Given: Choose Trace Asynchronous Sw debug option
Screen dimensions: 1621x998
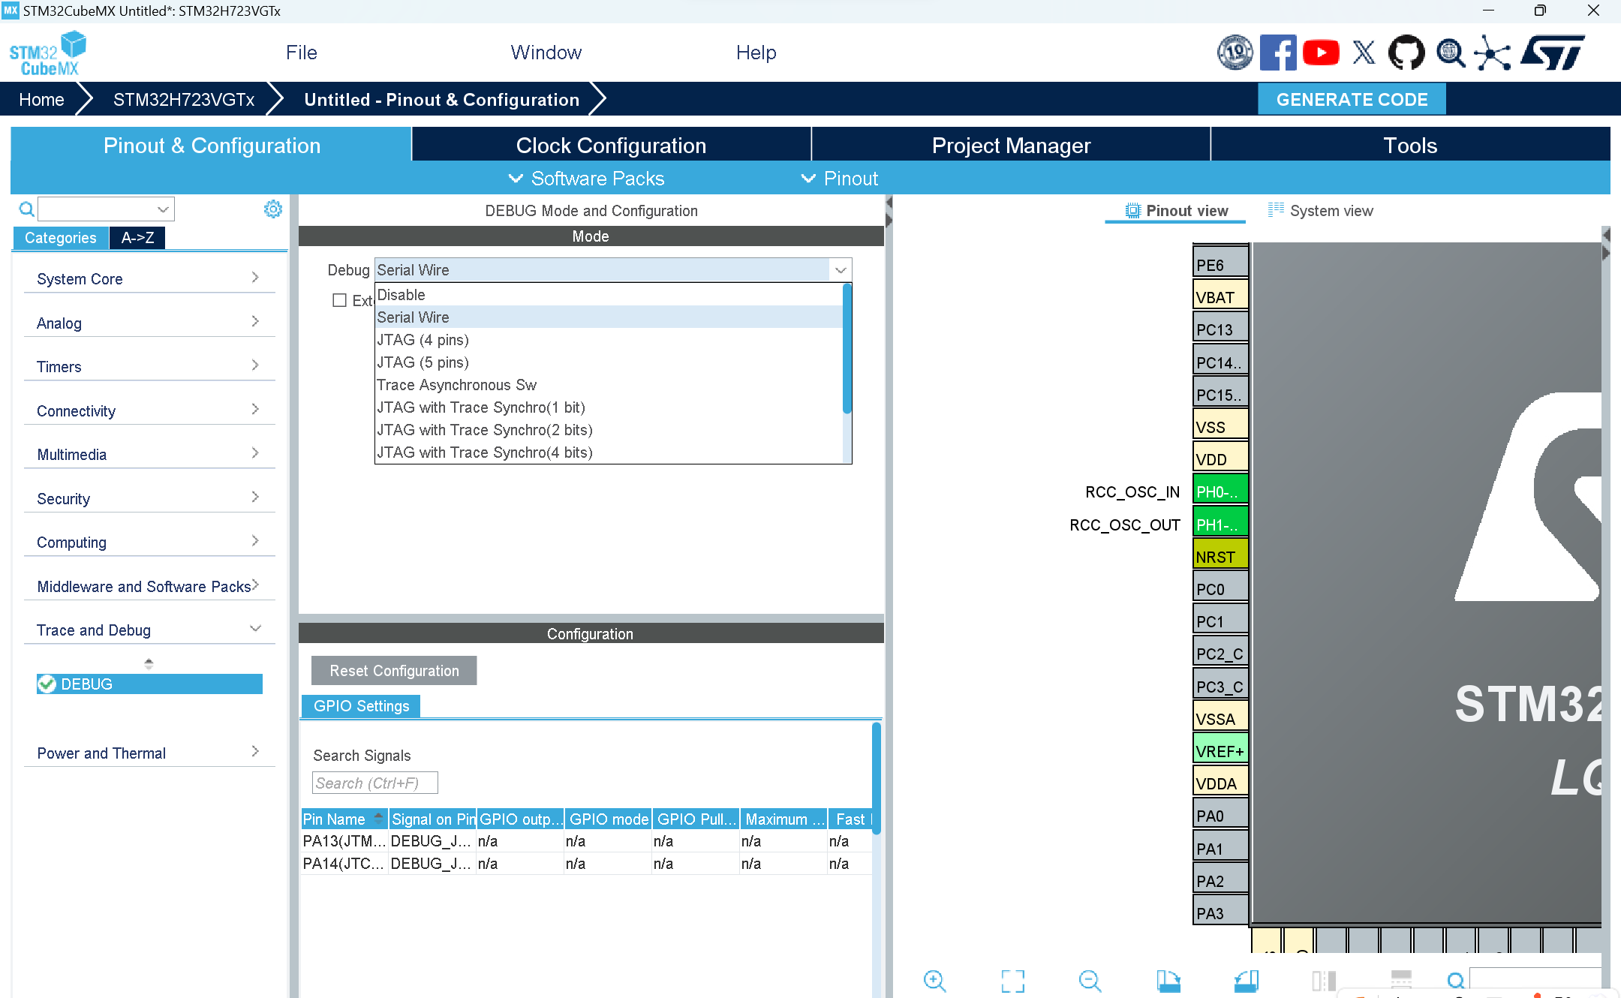Looking at the screenshot, I should click(456, 385).
